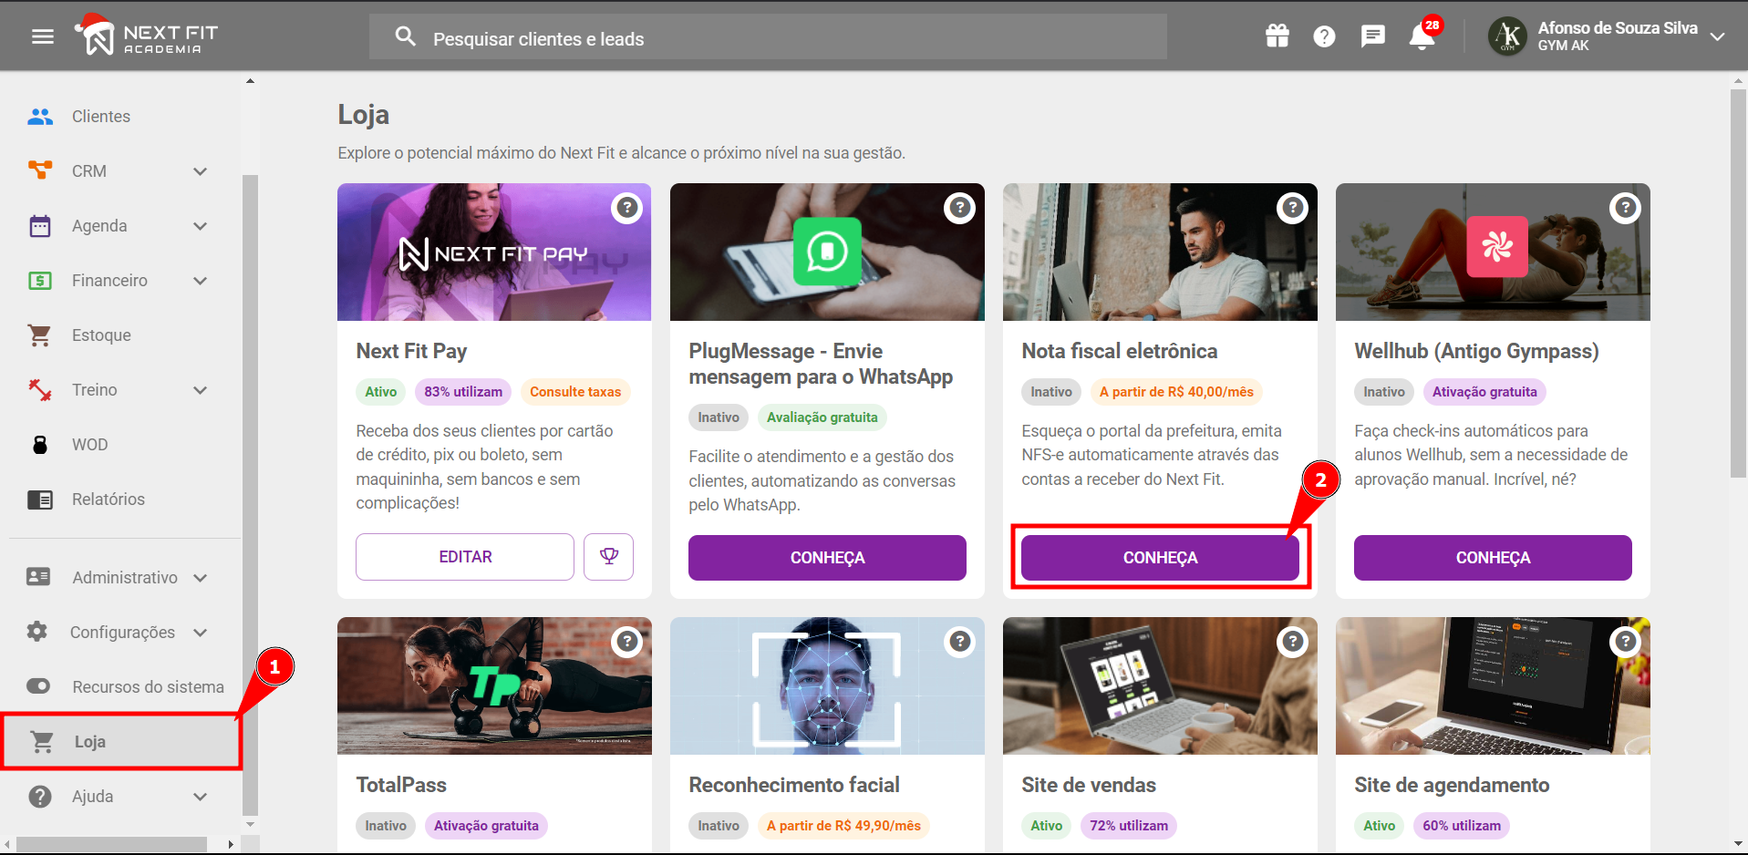Screen dimensions: 1748x855
Task: Open info icon on Next Fit Pay card
Action: point(627,208)
